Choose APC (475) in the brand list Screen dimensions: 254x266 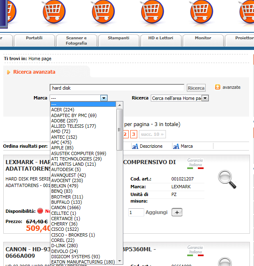coord(83,142)
